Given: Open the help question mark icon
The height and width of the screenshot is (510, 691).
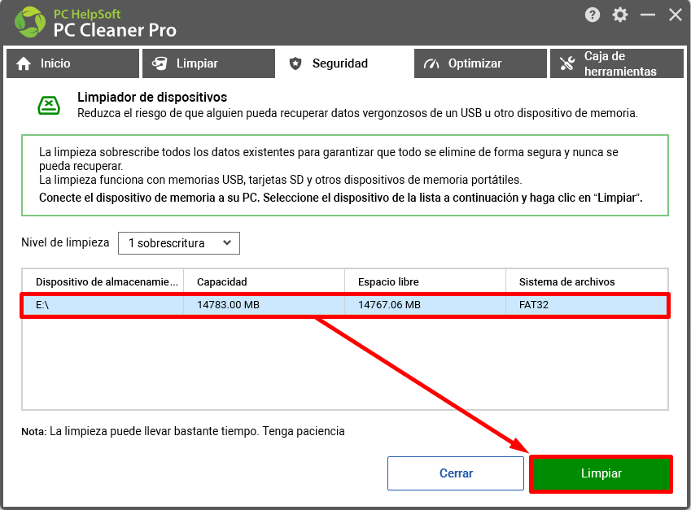Looking at the screenshot, I should 593,15.
